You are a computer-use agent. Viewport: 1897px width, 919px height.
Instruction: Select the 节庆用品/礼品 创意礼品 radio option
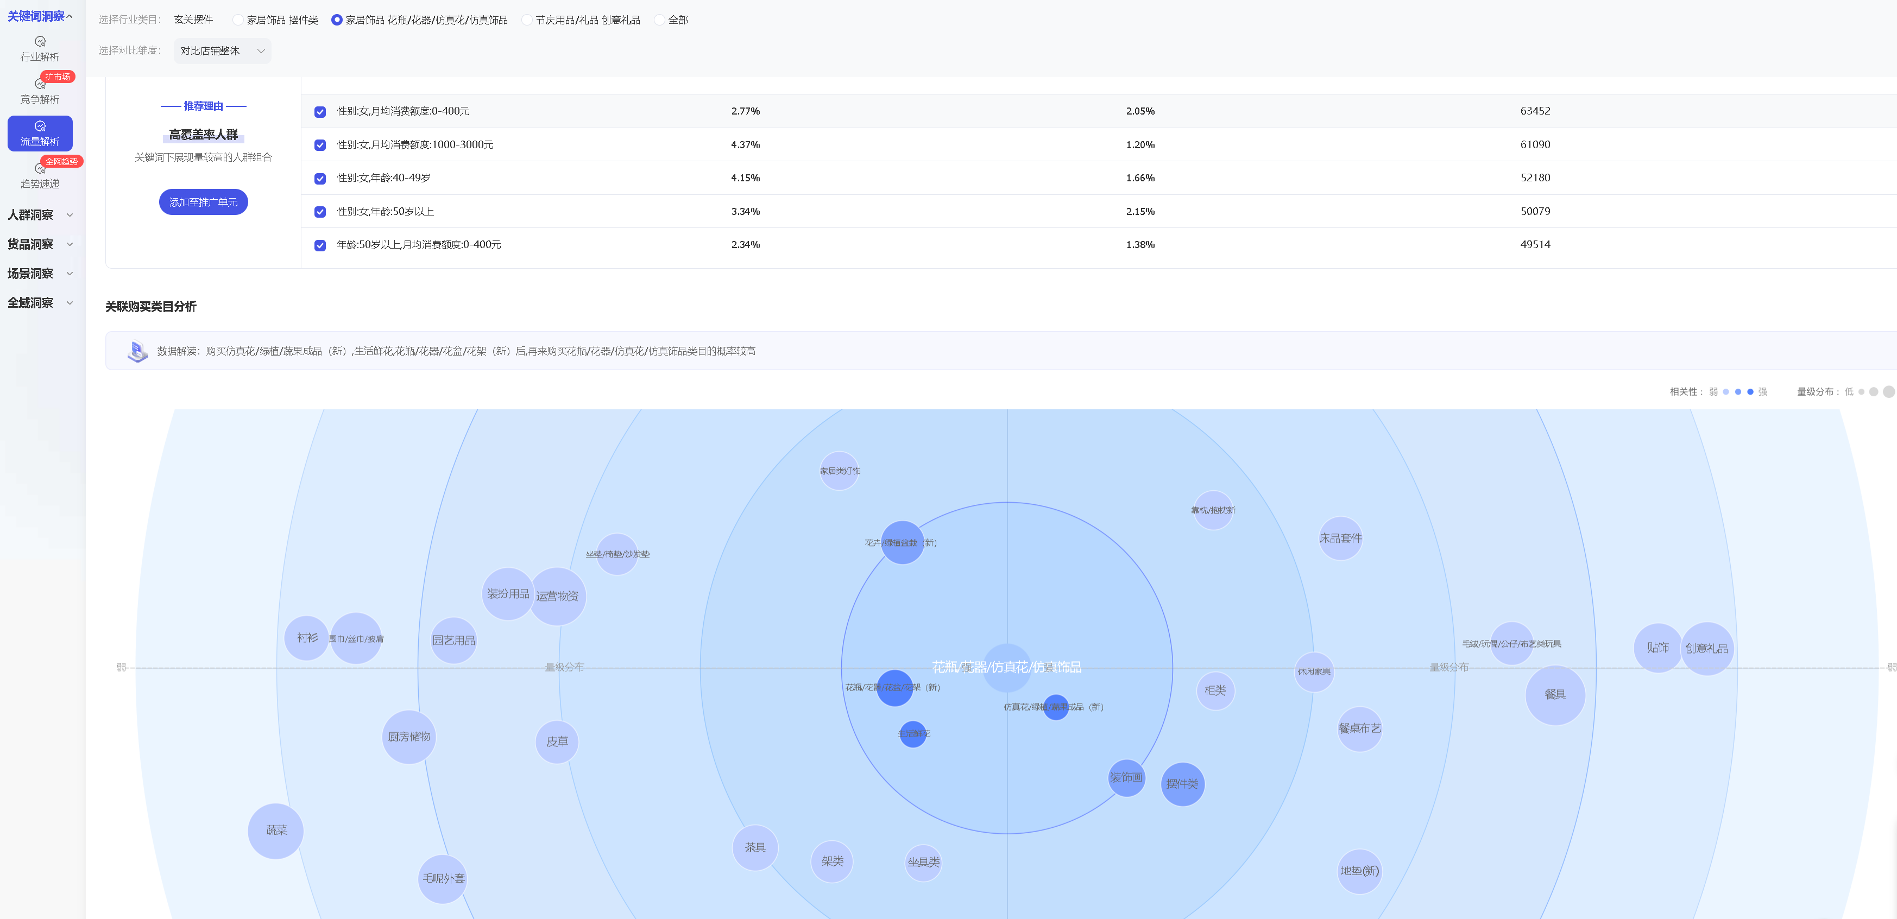(x=527, y=20)
